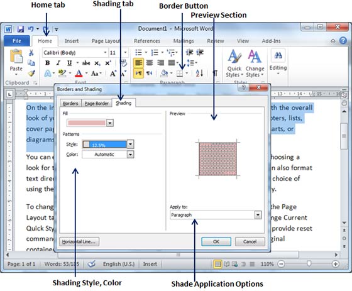
Task: Click the Bullets list icon
Action: coord(138,53)
